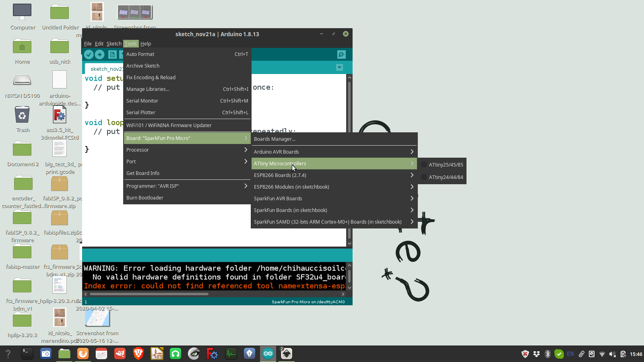Open system monitor icon in taskbar

[x=231, y=354]
